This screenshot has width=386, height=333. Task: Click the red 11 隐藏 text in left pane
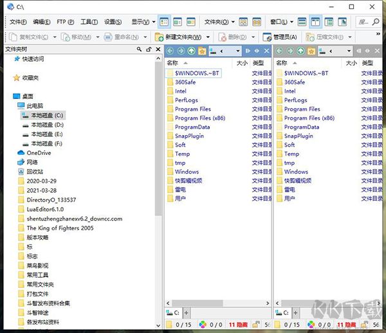pyautogui.click(x=237, y=325)
